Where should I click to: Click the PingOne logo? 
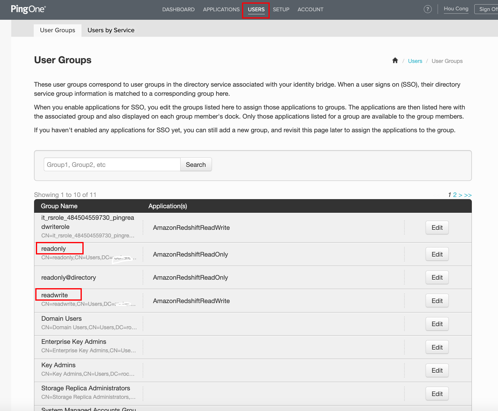coord(28,9)
